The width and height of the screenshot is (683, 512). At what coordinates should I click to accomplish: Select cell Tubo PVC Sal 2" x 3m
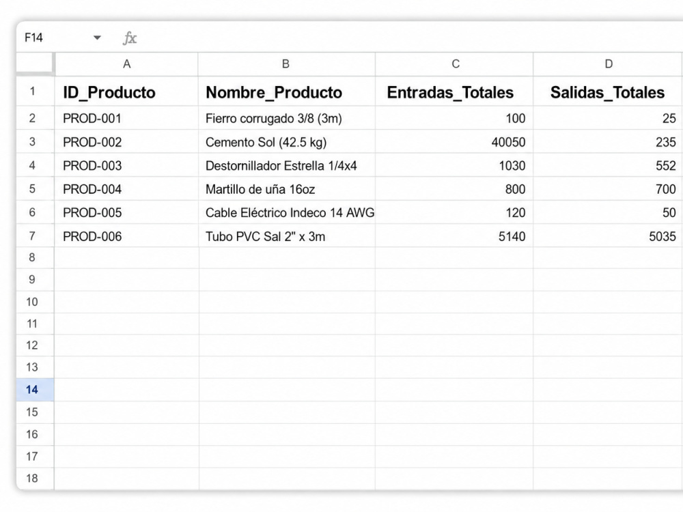pyautogui.click(x=287, y=236)
